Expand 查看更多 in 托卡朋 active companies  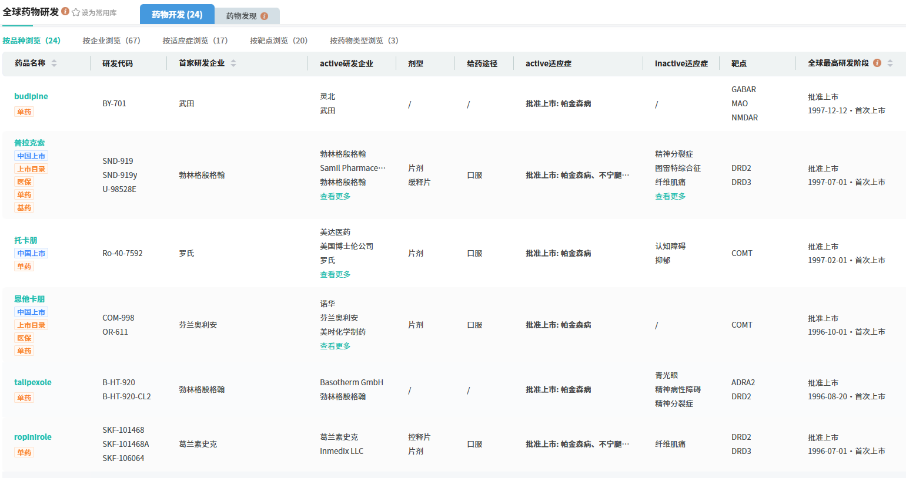[335, 274]
